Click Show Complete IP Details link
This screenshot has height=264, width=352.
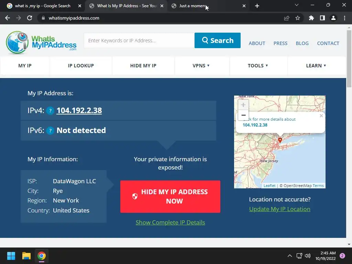pyautogui.click(x=170, y=222)
